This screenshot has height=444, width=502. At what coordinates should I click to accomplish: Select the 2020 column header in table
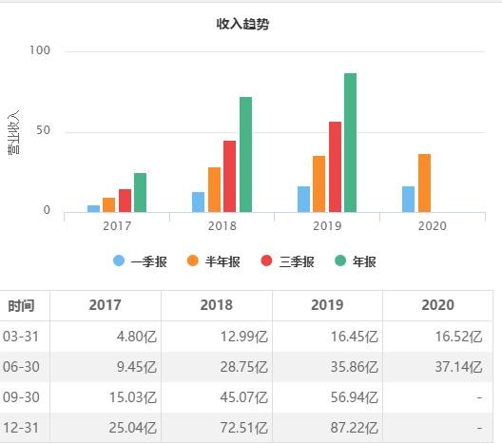pos(437,305)
